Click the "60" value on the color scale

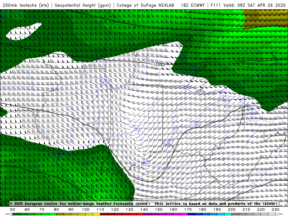[27, 210]
